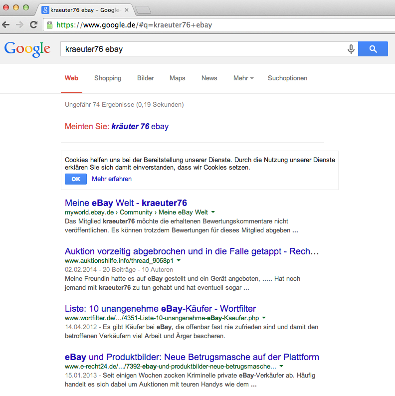
Task: Open 'Liste: 10 unangenehme eBay-Käufer' result
Action: click(161, 309)
